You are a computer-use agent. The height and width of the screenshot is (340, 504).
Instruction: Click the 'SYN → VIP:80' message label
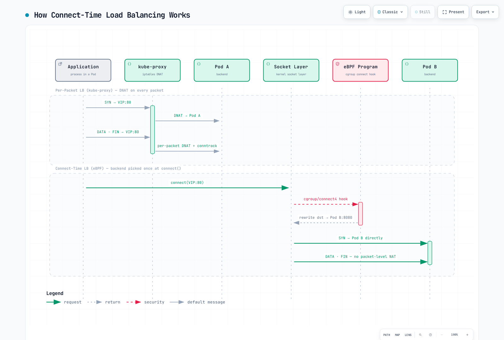point(118,102)
